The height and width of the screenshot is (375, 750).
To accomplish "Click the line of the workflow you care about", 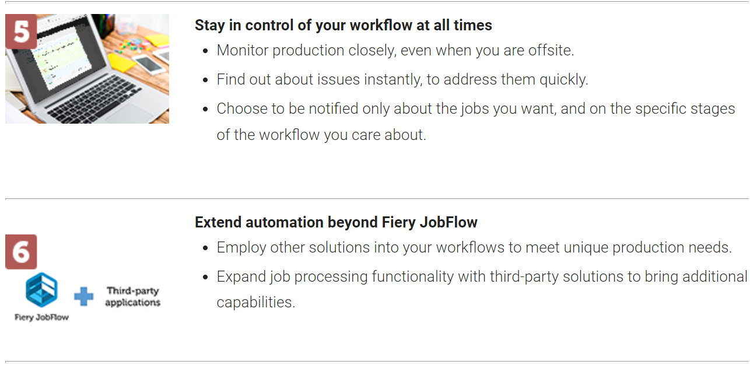I will [x=321, y=135].
